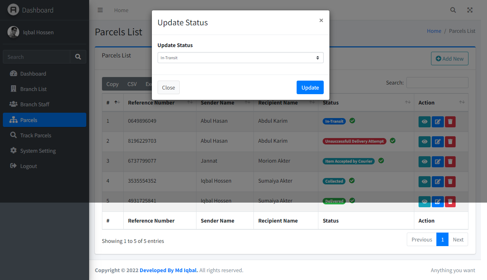The height and width of the screenshot is (280, 487).
Task: Select the Branch Staff sidebar icon
Action: click(x=13, y=104)
